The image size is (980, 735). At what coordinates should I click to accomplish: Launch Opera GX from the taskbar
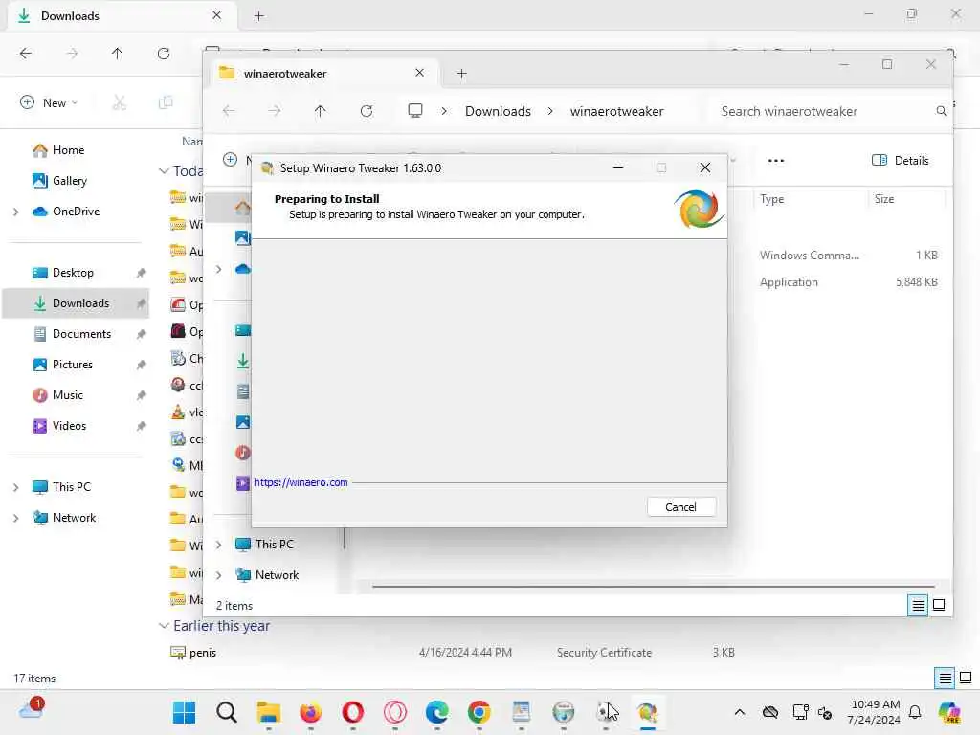point(395,712)
